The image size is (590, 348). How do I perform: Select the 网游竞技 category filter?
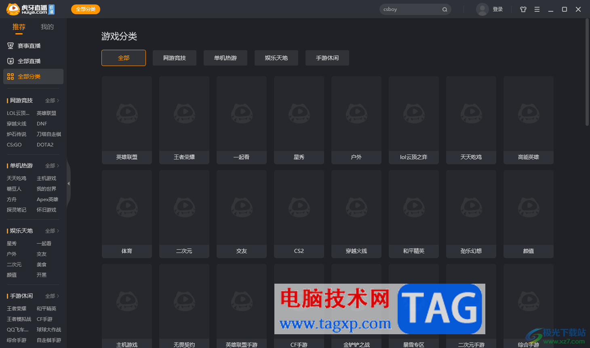175,58
